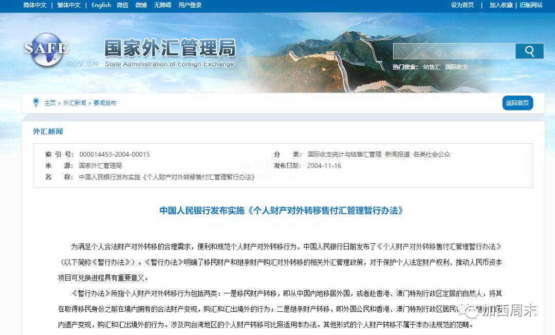Click the search magnifier button
This screenshot has width=555, height=335.
click(x=529, y=51)
